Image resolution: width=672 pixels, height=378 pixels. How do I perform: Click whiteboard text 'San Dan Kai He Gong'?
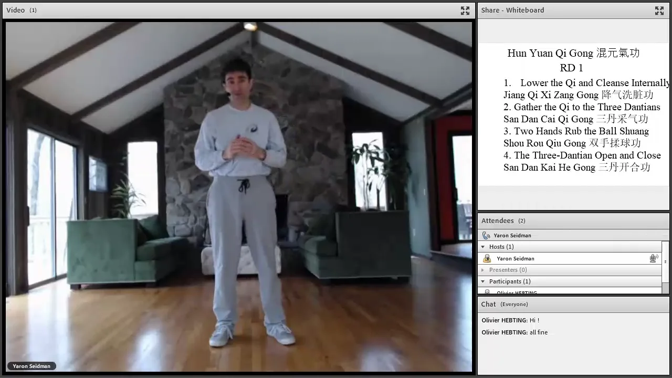[x=549, y=167]
